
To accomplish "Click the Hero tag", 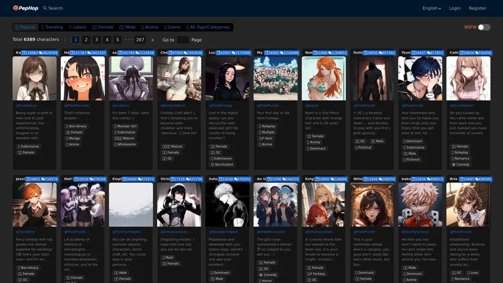I will [x=266, y=138].
